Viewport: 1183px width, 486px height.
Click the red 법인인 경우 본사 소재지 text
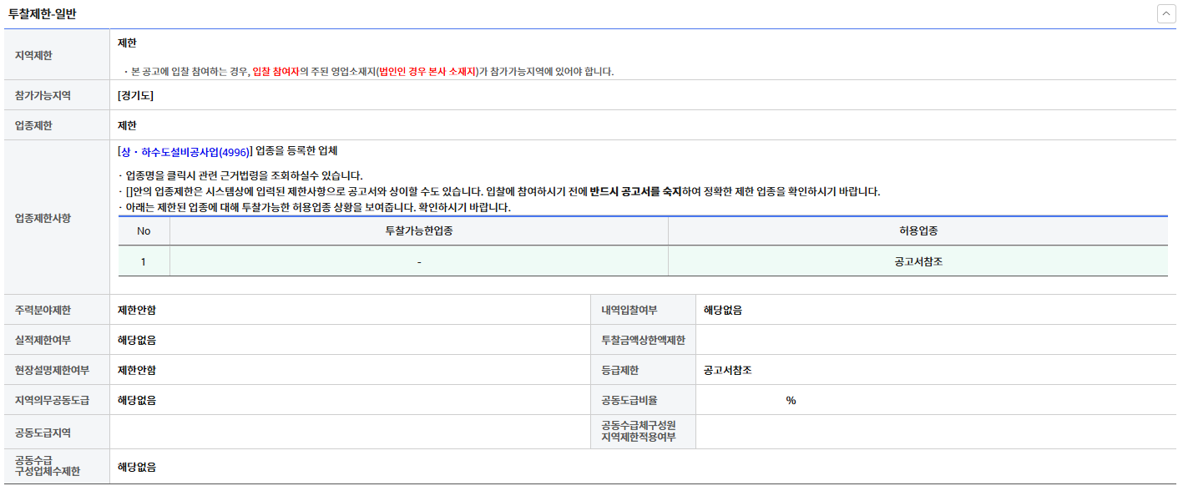(x=427, y=72)
